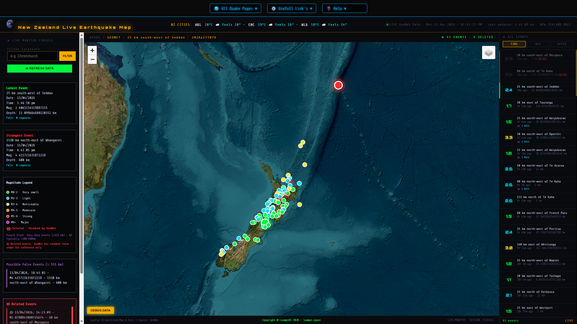The image size is (577, 324).
Task: Select event 25 km east of Westport
Action: [x=538, y=311]
